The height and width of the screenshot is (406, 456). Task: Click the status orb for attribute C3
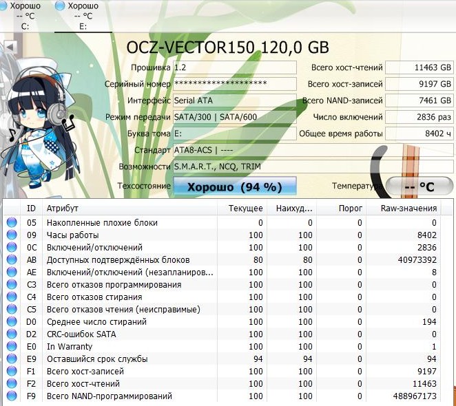coord(12,284)
